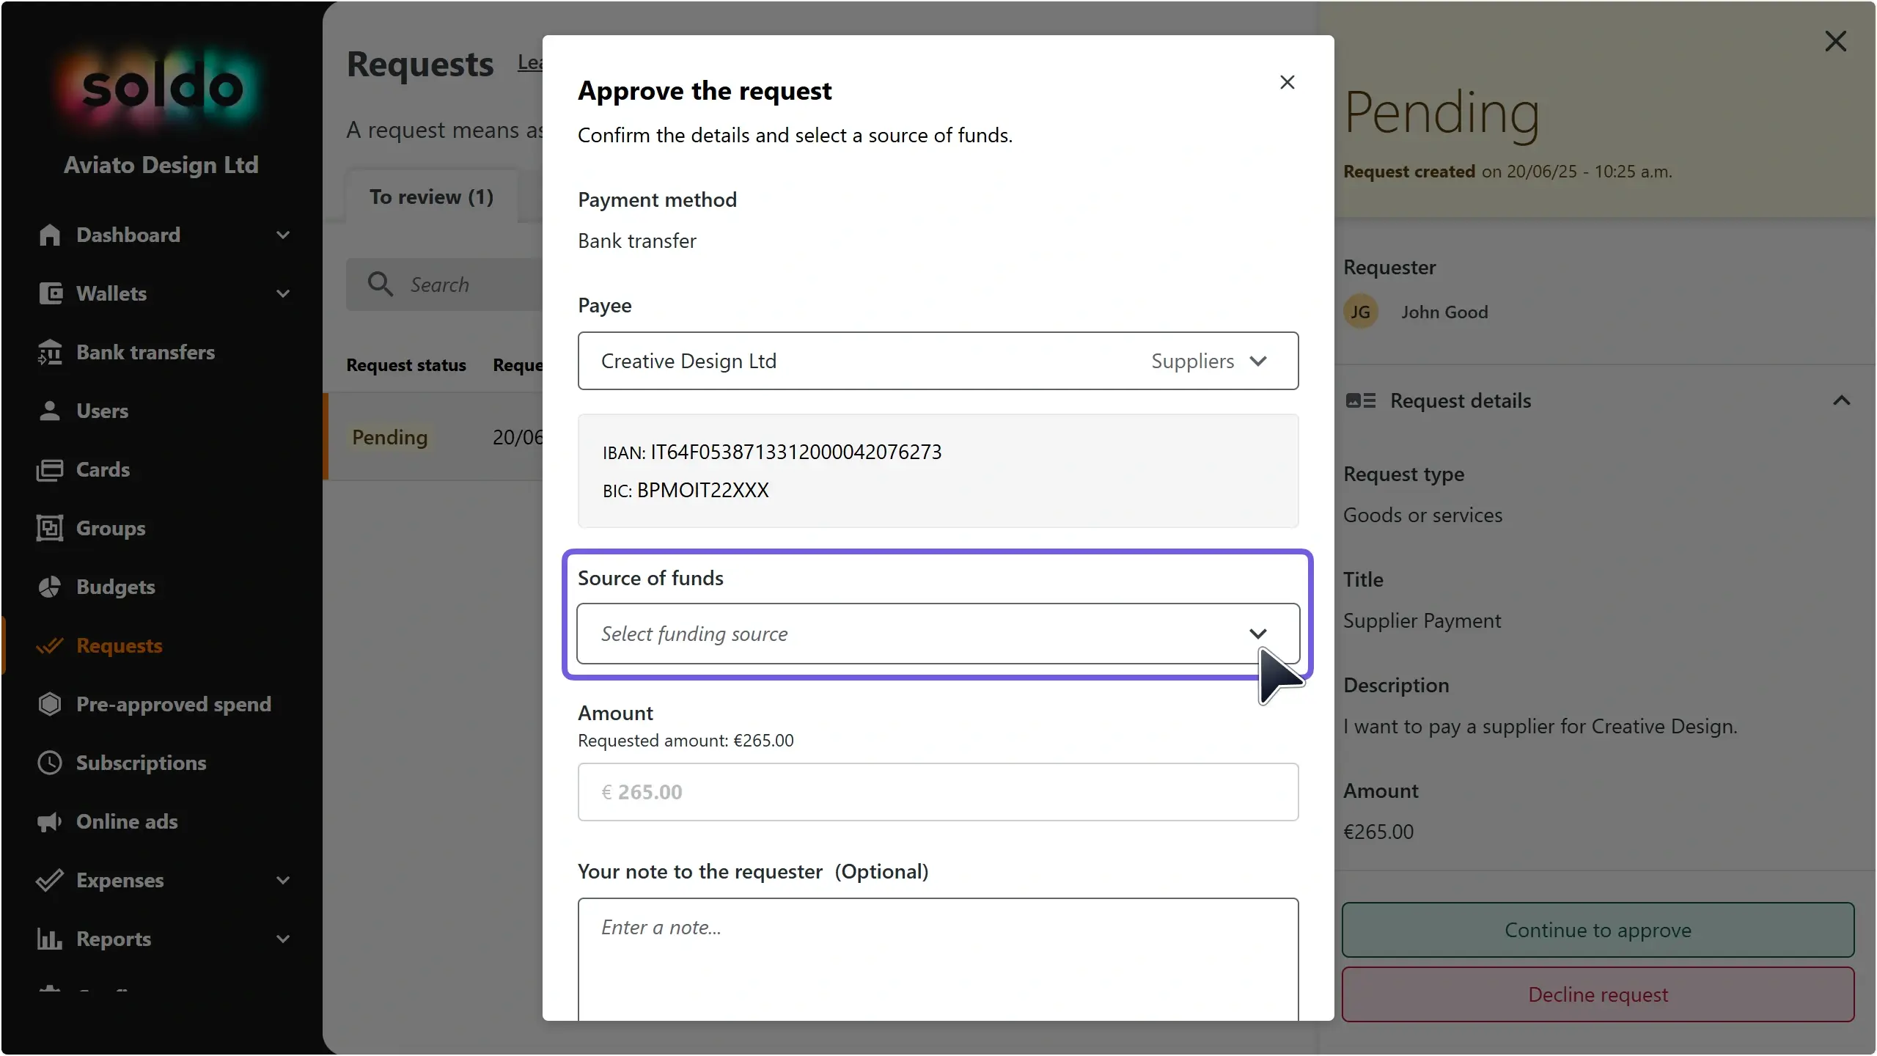Click the Wallets icon in sidebar
Image resolution: width=1877 pixels, height=1056 pixels.
pos(50,293)
